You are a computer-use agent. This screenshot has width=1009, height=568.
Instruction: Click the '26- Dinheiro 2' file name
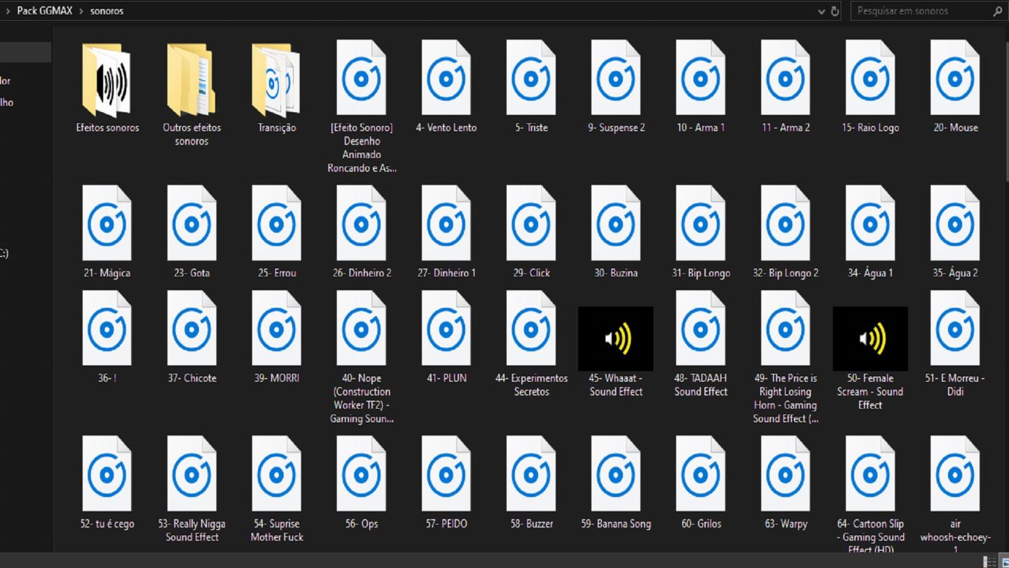362,273
